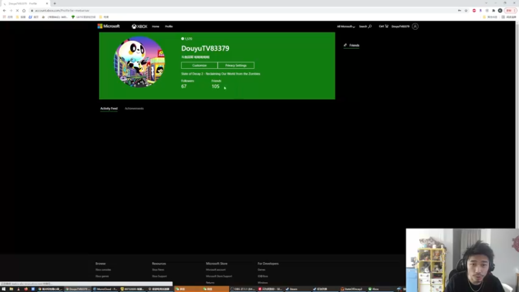The width and height of the screenshot is (519, 292).
Task: Open the File Explorer taskbar icon
Action: click(11, 289)
